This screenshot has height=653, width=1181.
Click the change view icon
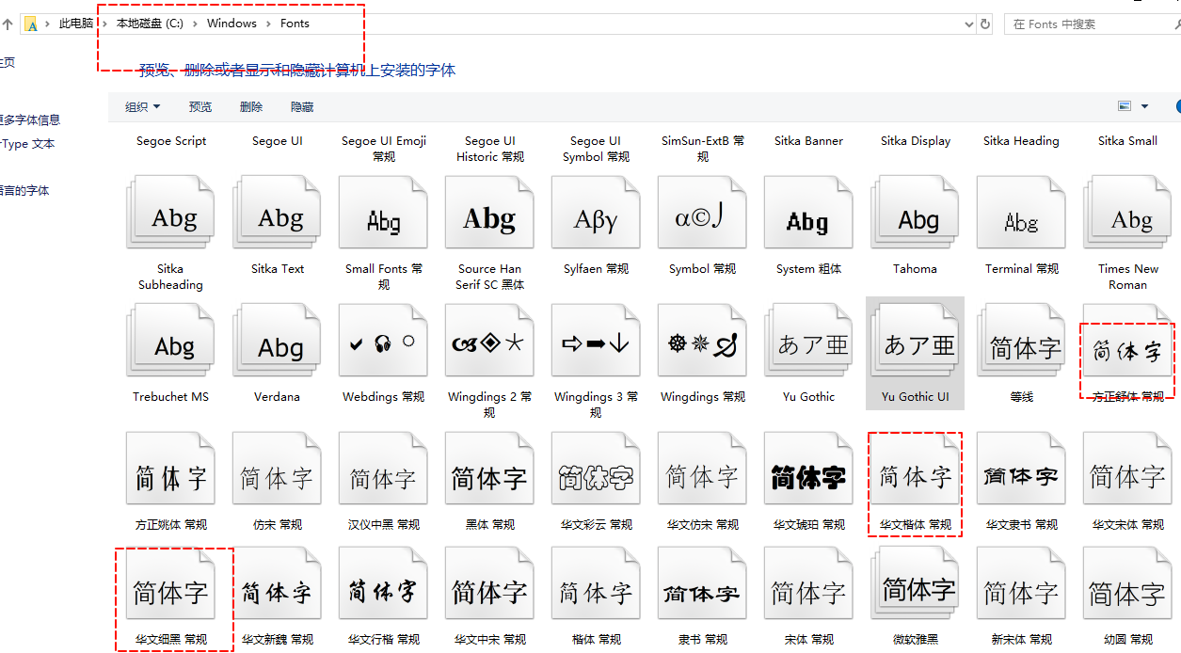tap(1124, 106)
